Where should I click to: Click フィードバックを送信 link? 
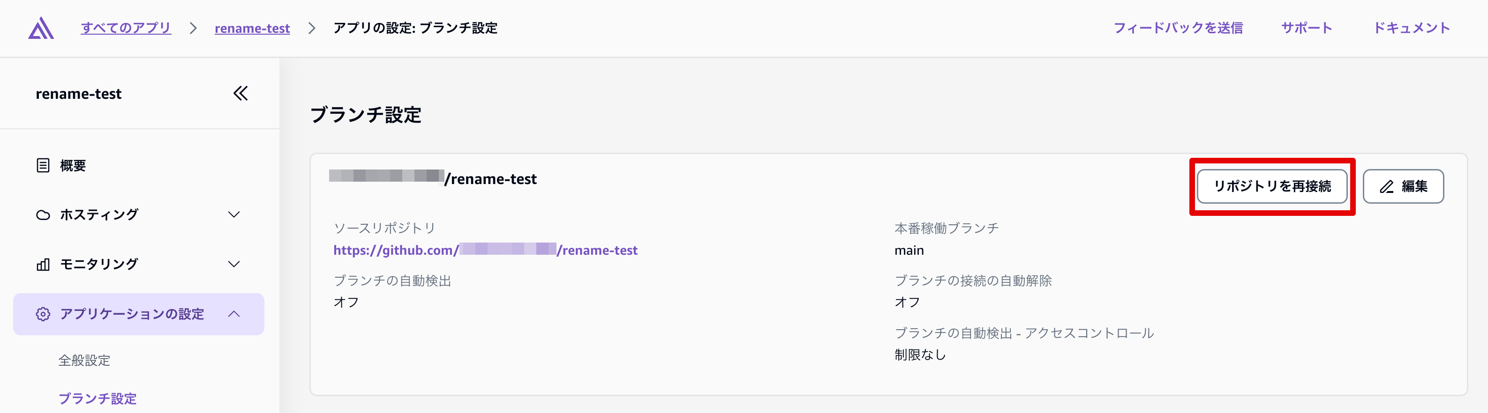(x=1178, y=28)
